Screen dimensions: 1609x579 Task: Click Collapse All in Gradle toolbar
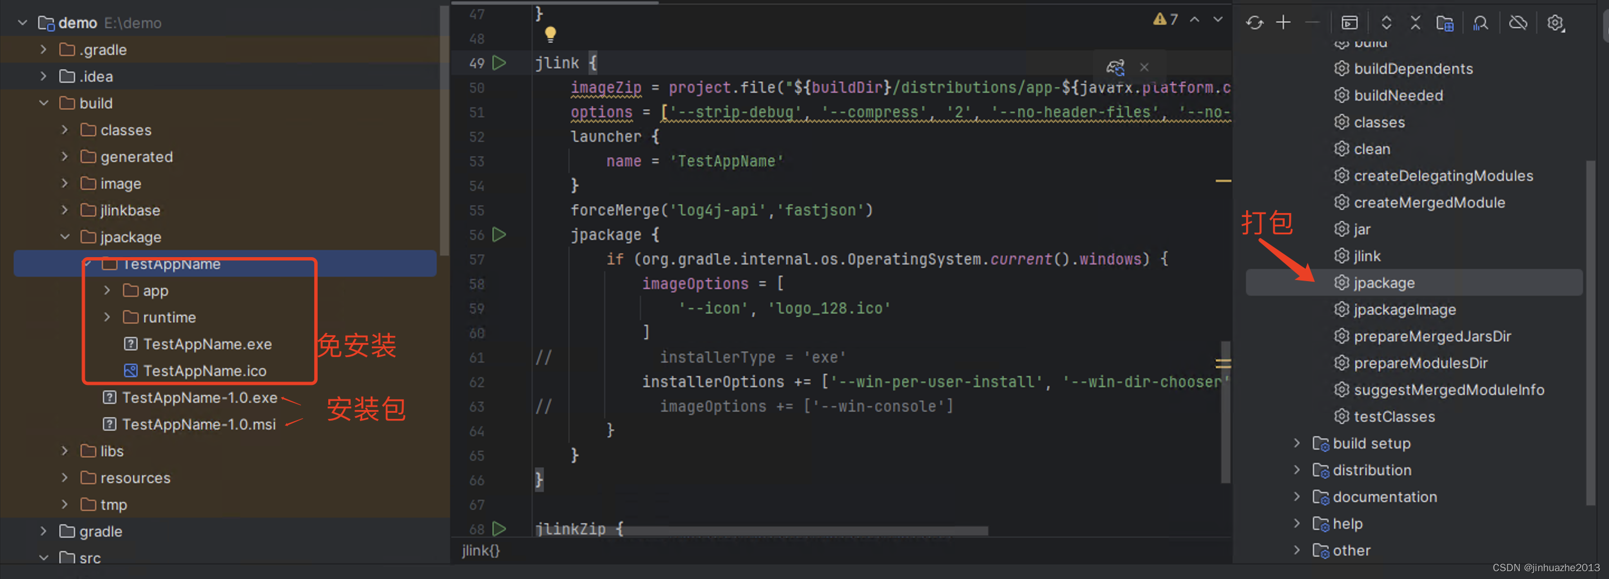[x=1415, y=23]
